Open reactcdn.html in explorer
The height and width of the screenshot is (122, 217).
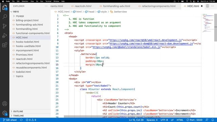click(30, 59)
